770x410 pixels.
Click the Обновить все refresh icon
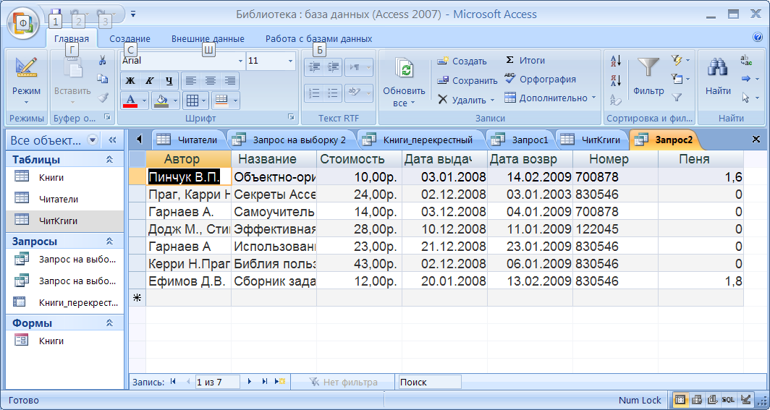(405, 69)
